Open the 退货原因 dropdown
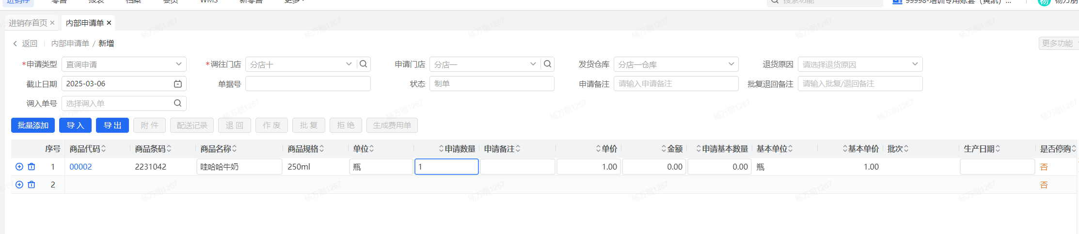 click(915, 64)
